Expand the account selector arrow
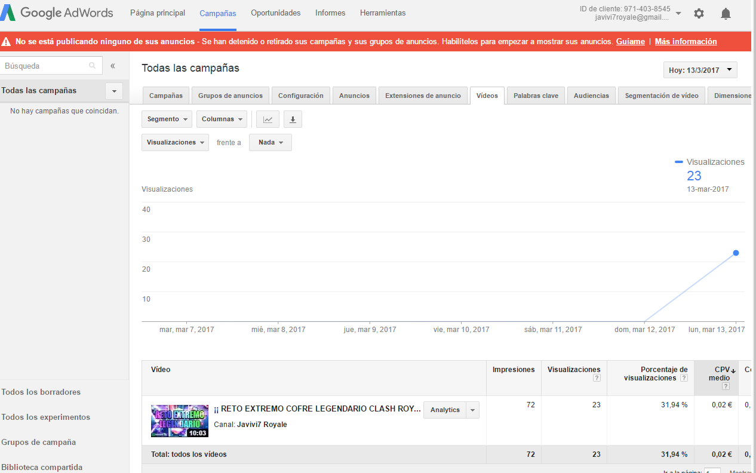Screen dimensions: 756x473 point(678,13)
